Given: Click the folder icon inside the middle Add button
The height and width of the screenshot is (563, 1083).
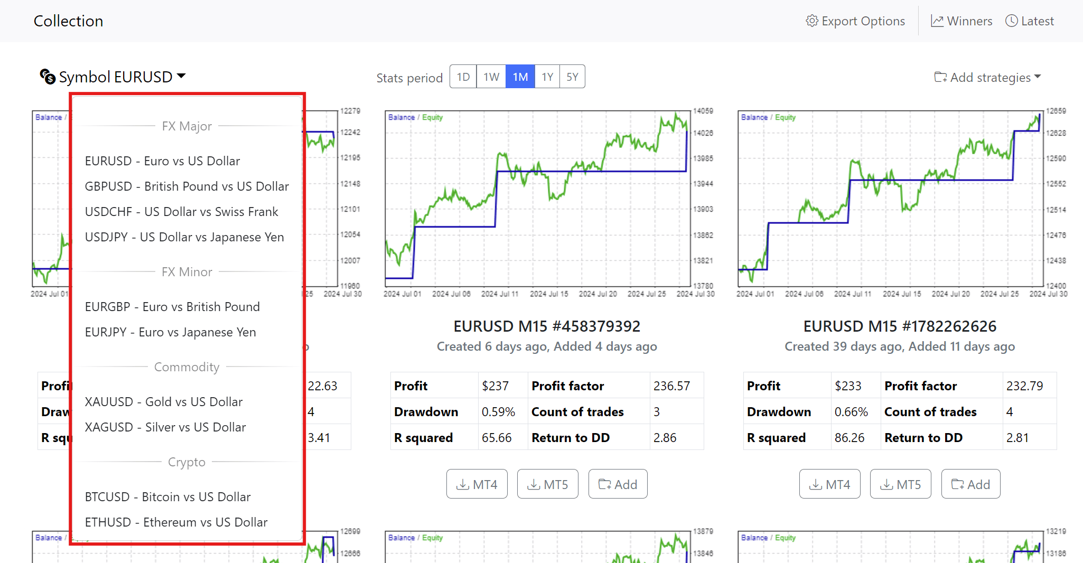Looking at the screenshot, I should 605,483.
